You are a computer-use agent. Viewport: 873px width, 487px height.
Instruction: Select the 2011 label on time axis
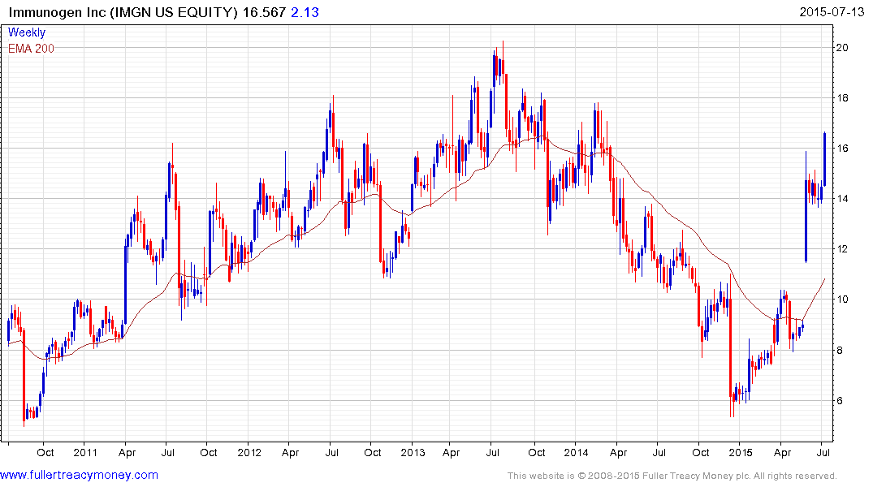(85, 452)
